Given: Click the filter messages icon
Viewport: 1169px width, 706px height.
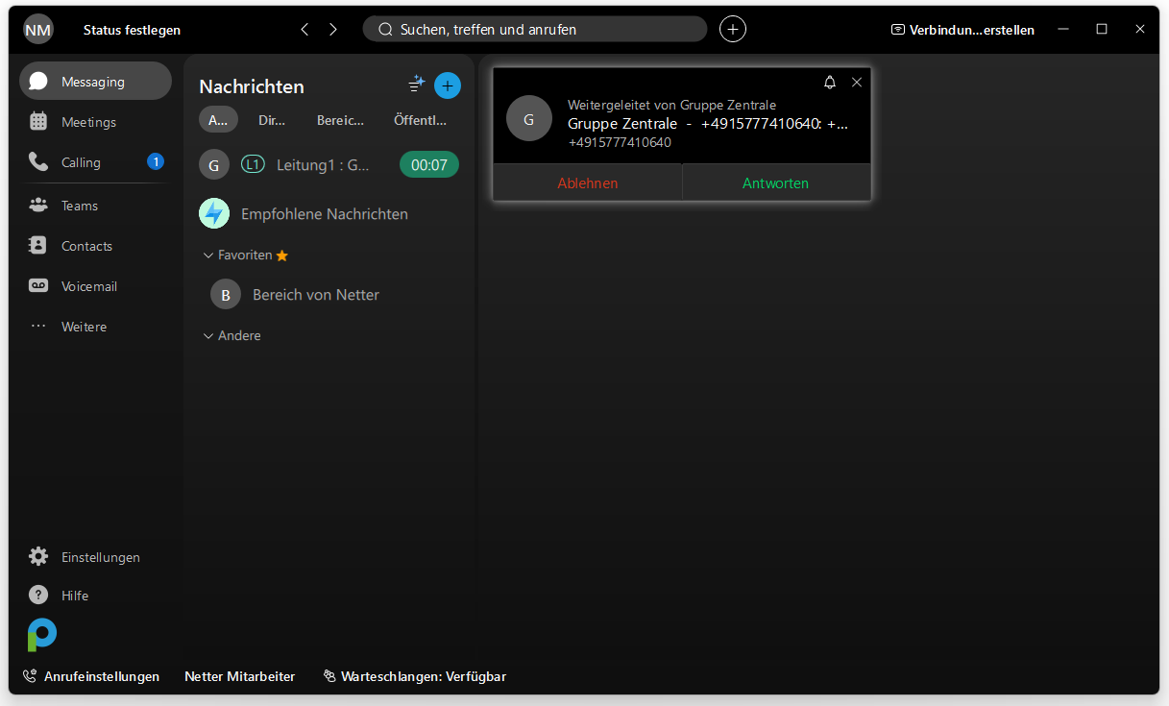Looking at the screenshot, I should coord(416,85).
